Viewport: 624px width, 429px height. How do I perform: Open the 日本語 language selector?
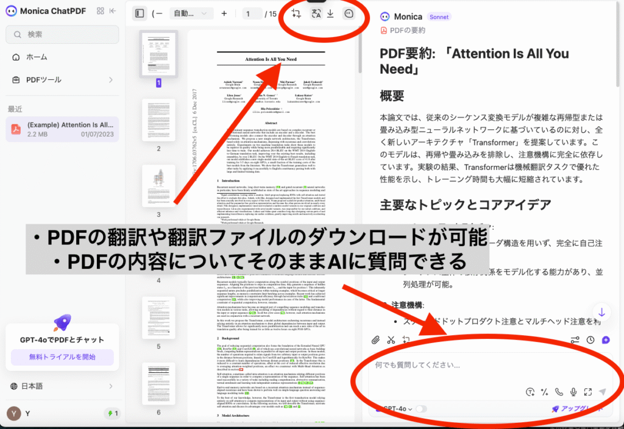pyautogui.click(x=62, y=386)
